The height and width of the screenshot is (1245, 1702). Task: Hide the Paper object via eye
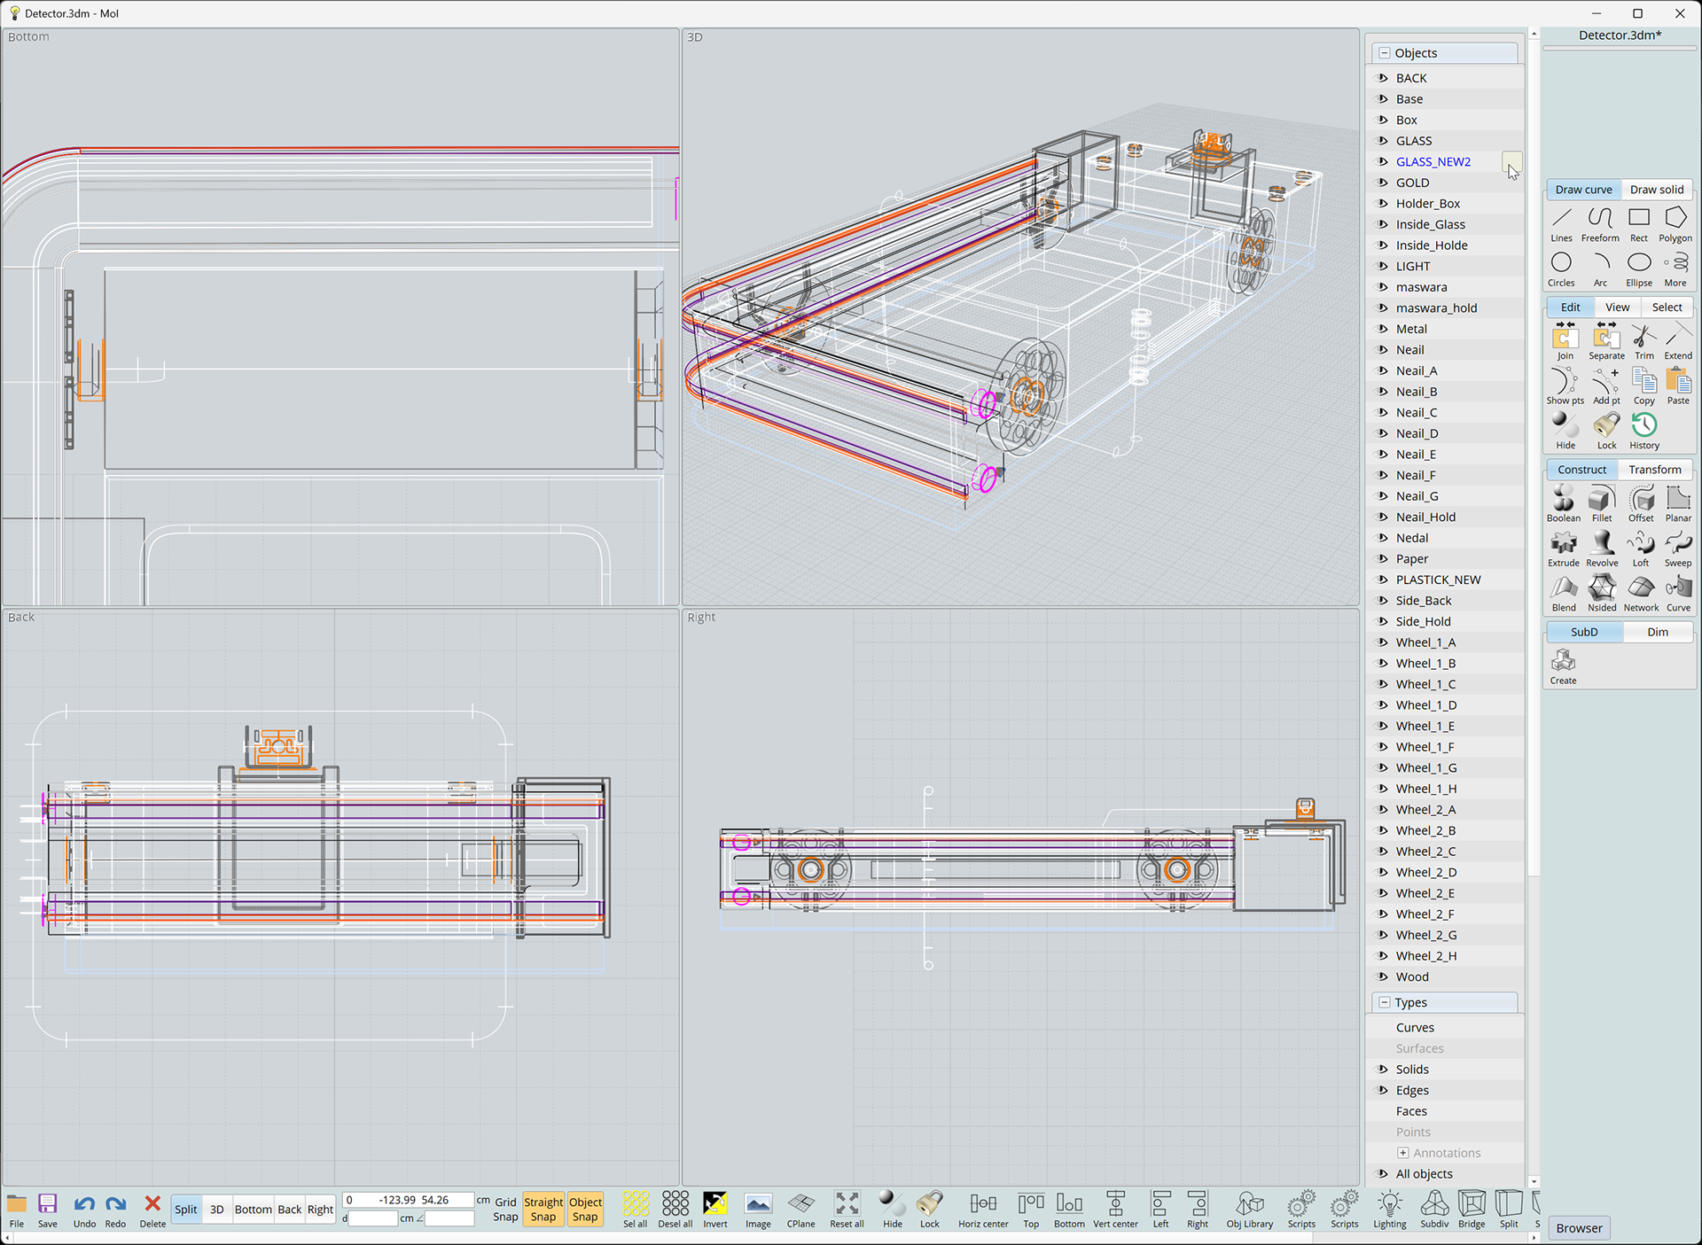(1382, 558)
